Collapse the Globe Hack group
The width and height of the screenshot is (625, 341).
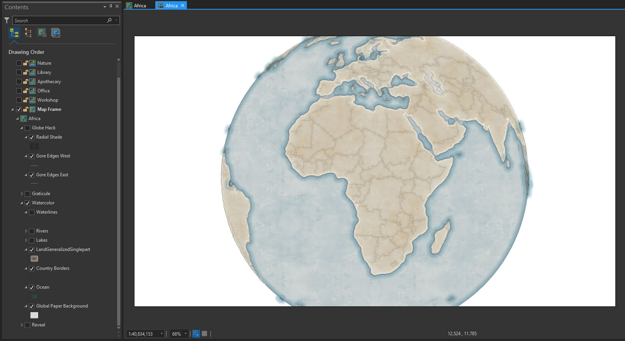tap(22, 128)
